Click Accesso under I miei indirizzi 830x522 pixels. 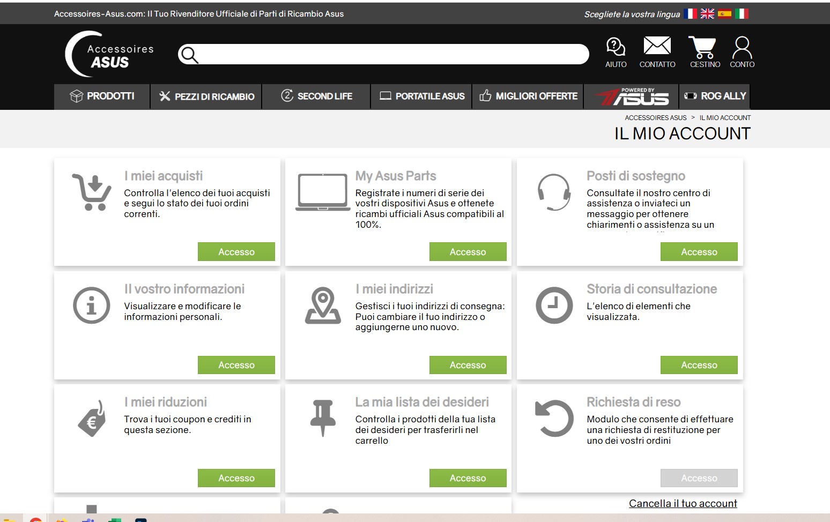point(468,365)
